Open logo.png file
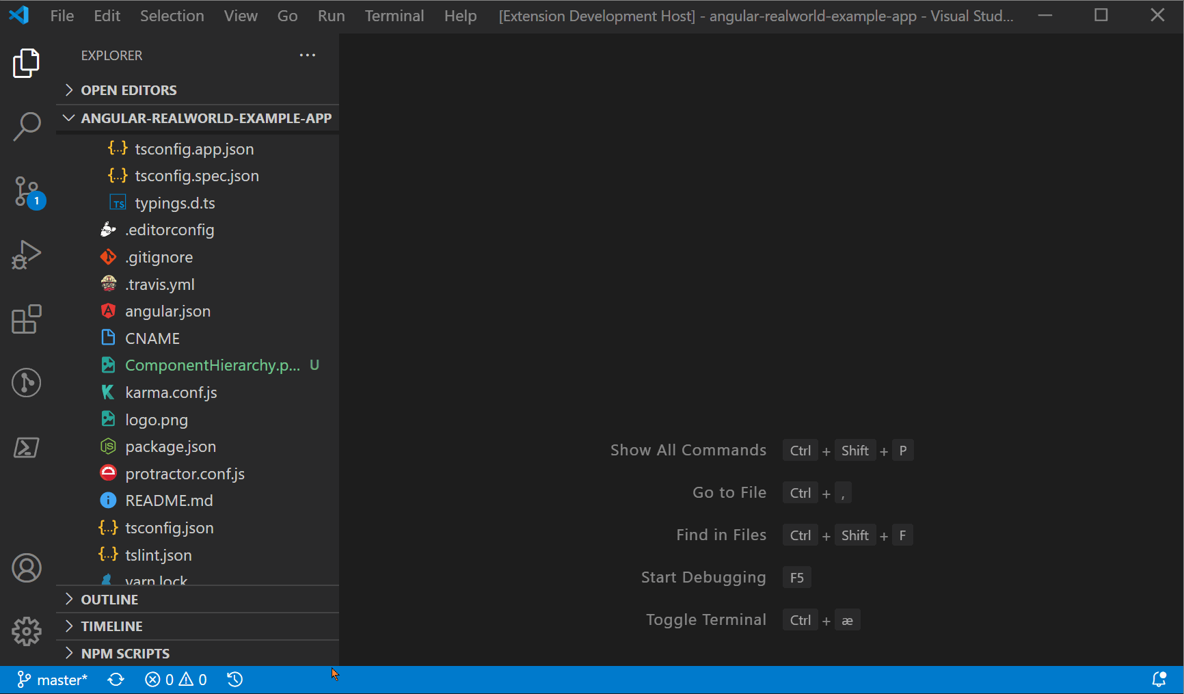The image size is (1184, 694). [x=198, y=420]
